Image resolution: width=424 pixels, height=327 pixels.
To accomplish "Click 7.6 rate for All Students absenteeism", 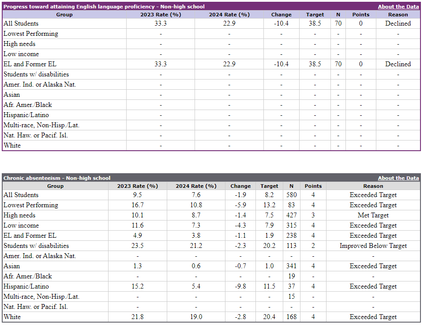I will 196,195.
